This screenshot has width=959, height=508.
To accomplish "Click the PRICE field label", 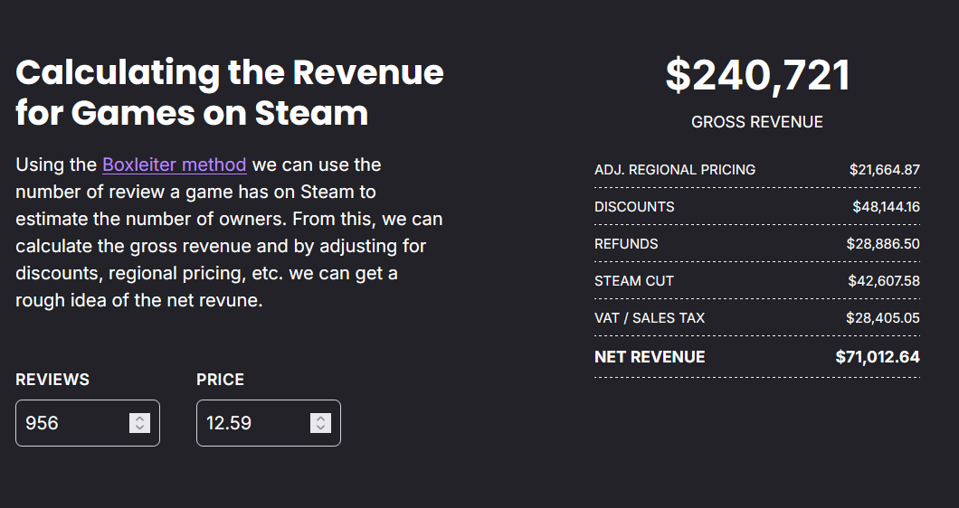I will 220,380.
